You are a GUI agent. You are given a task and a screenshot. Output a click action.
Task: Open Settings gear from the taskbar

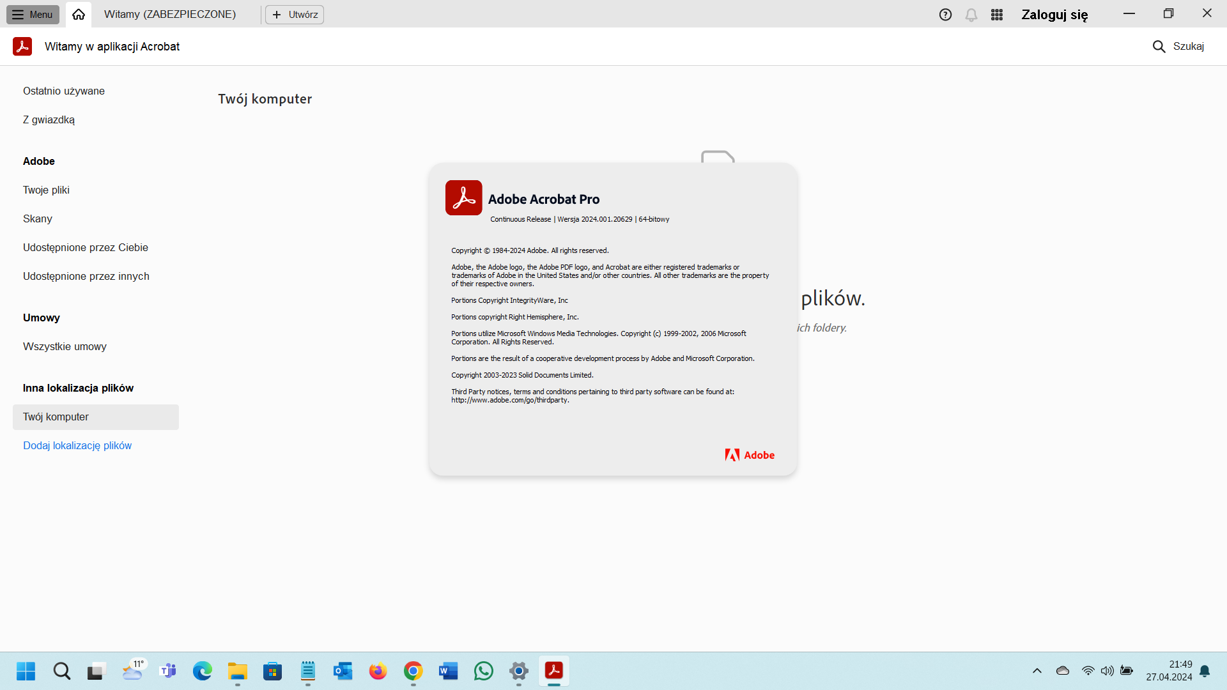tap(519, 671)
